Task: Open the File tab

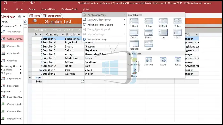Action: pos(6,9)
